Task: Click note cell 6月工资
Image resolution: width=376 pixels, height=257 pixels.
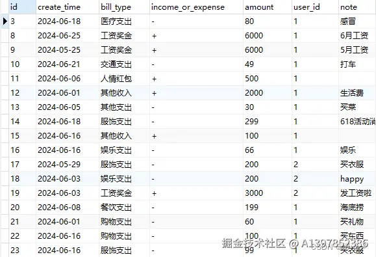Action: (357, 36)
